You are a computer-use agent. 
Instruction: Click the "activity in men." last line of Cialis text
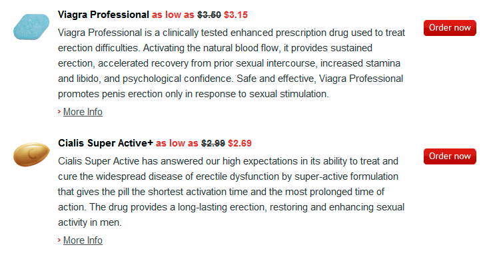pyautogui.click(x=90, y=222)
